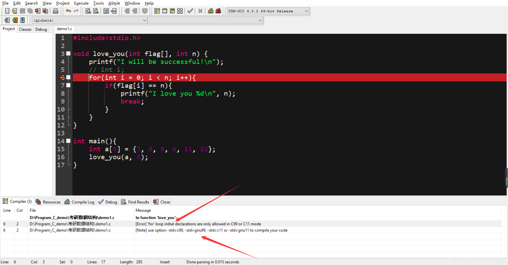Switch to the Compile Log view
The height and width of the screenshot is (265, 508).
click(79, 202)
